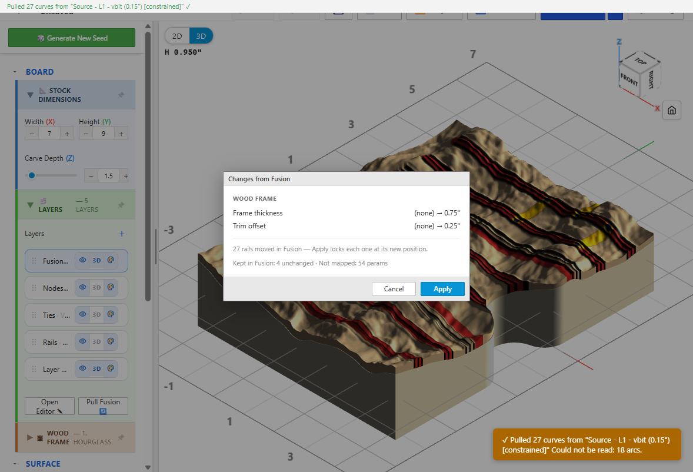The height and width of the screenshot is (472, 693).
Task: Click the drag handle of the Rails layer
Action: pyautogui.click(x=34, y=342)
